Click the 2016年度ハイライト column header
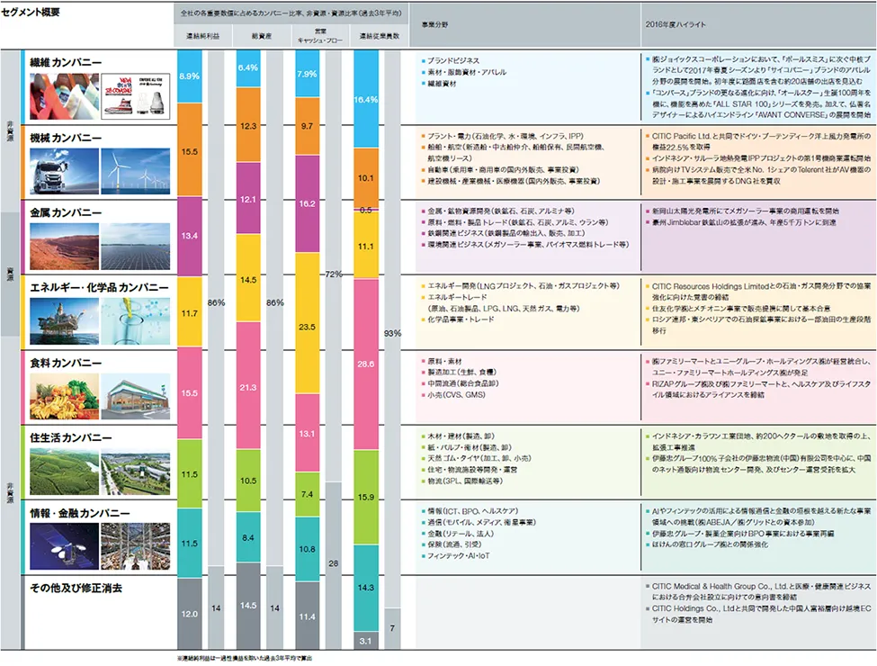The height and width of the screenshot is (666, 877). (x=676, y=24)
